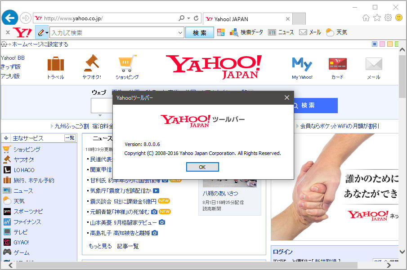
Task: Open the Yahoo! BB link
Action: tap(13, 58)
